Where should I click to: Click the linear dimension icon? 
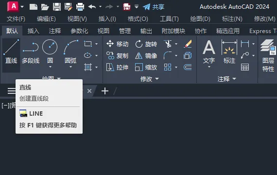point(245,44)
